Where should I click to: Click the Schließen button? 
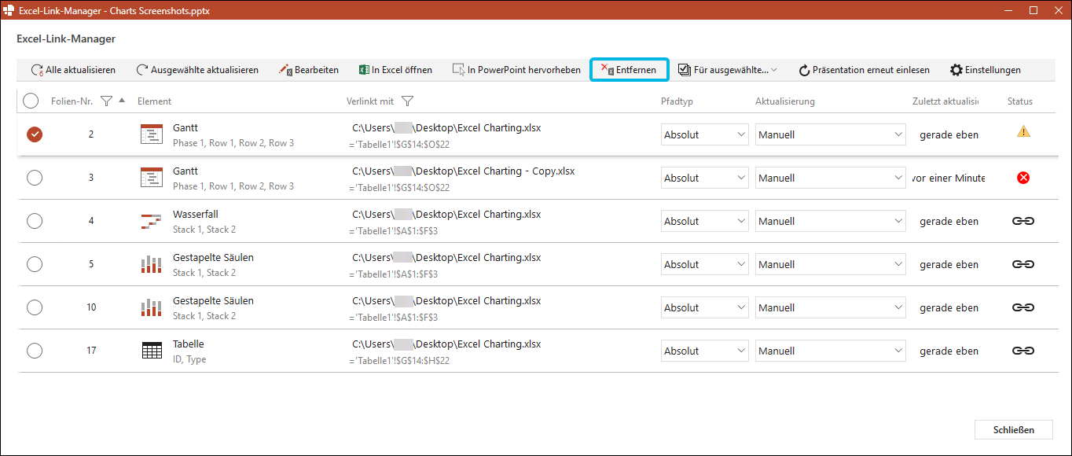(x=1014, y=430)
